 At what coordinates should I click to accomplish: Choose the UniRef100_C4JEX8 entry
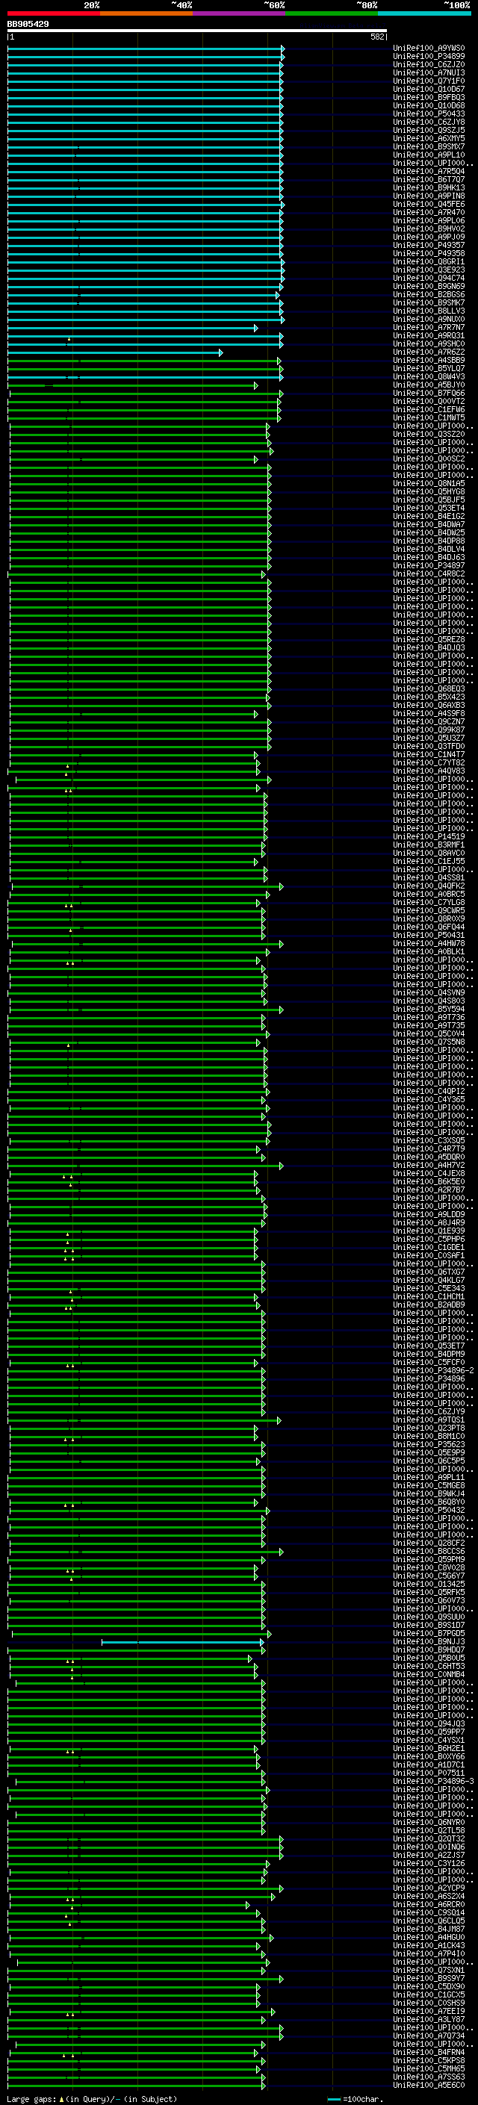tap(429, 1173)
